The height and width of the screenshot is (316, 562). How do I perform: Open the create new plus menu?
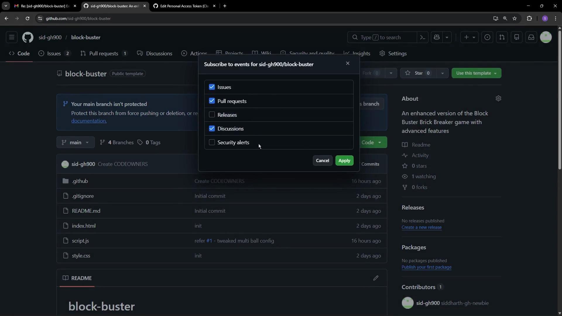(x=469, y=37)
